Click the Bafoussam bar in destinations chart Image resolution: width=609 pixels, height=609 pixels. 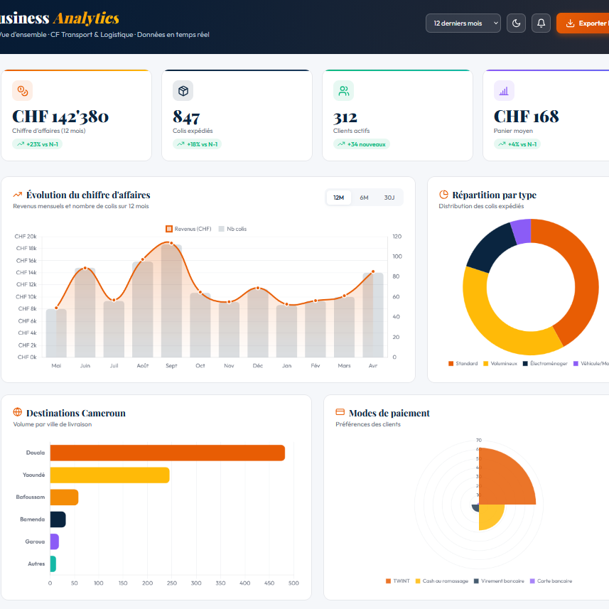(64, 497)
